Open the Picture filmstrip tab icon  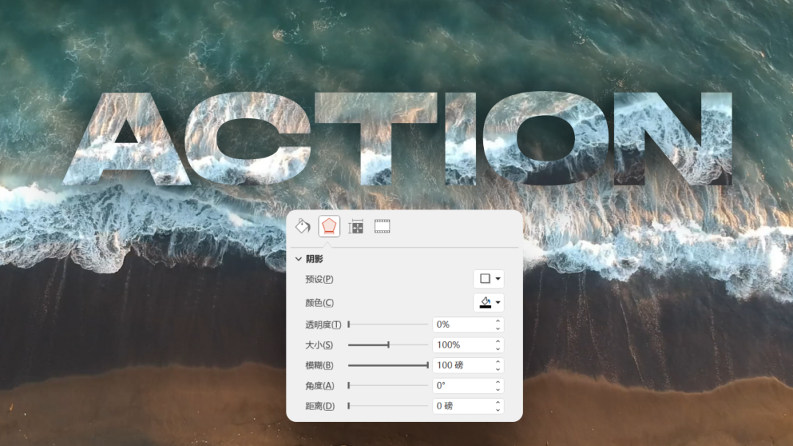(x=383, y=227)
